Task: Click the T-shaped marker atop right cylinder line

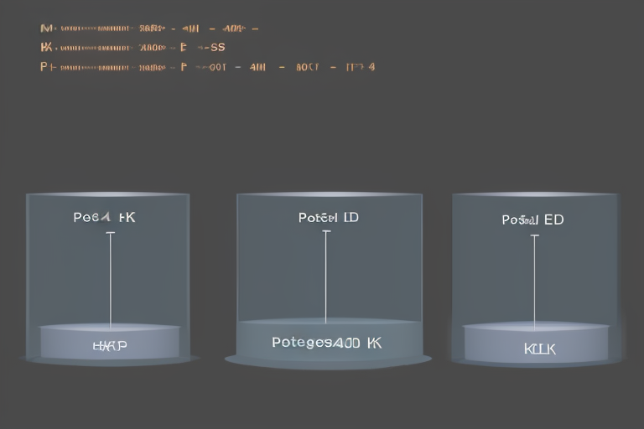Action: coord(534,236)
